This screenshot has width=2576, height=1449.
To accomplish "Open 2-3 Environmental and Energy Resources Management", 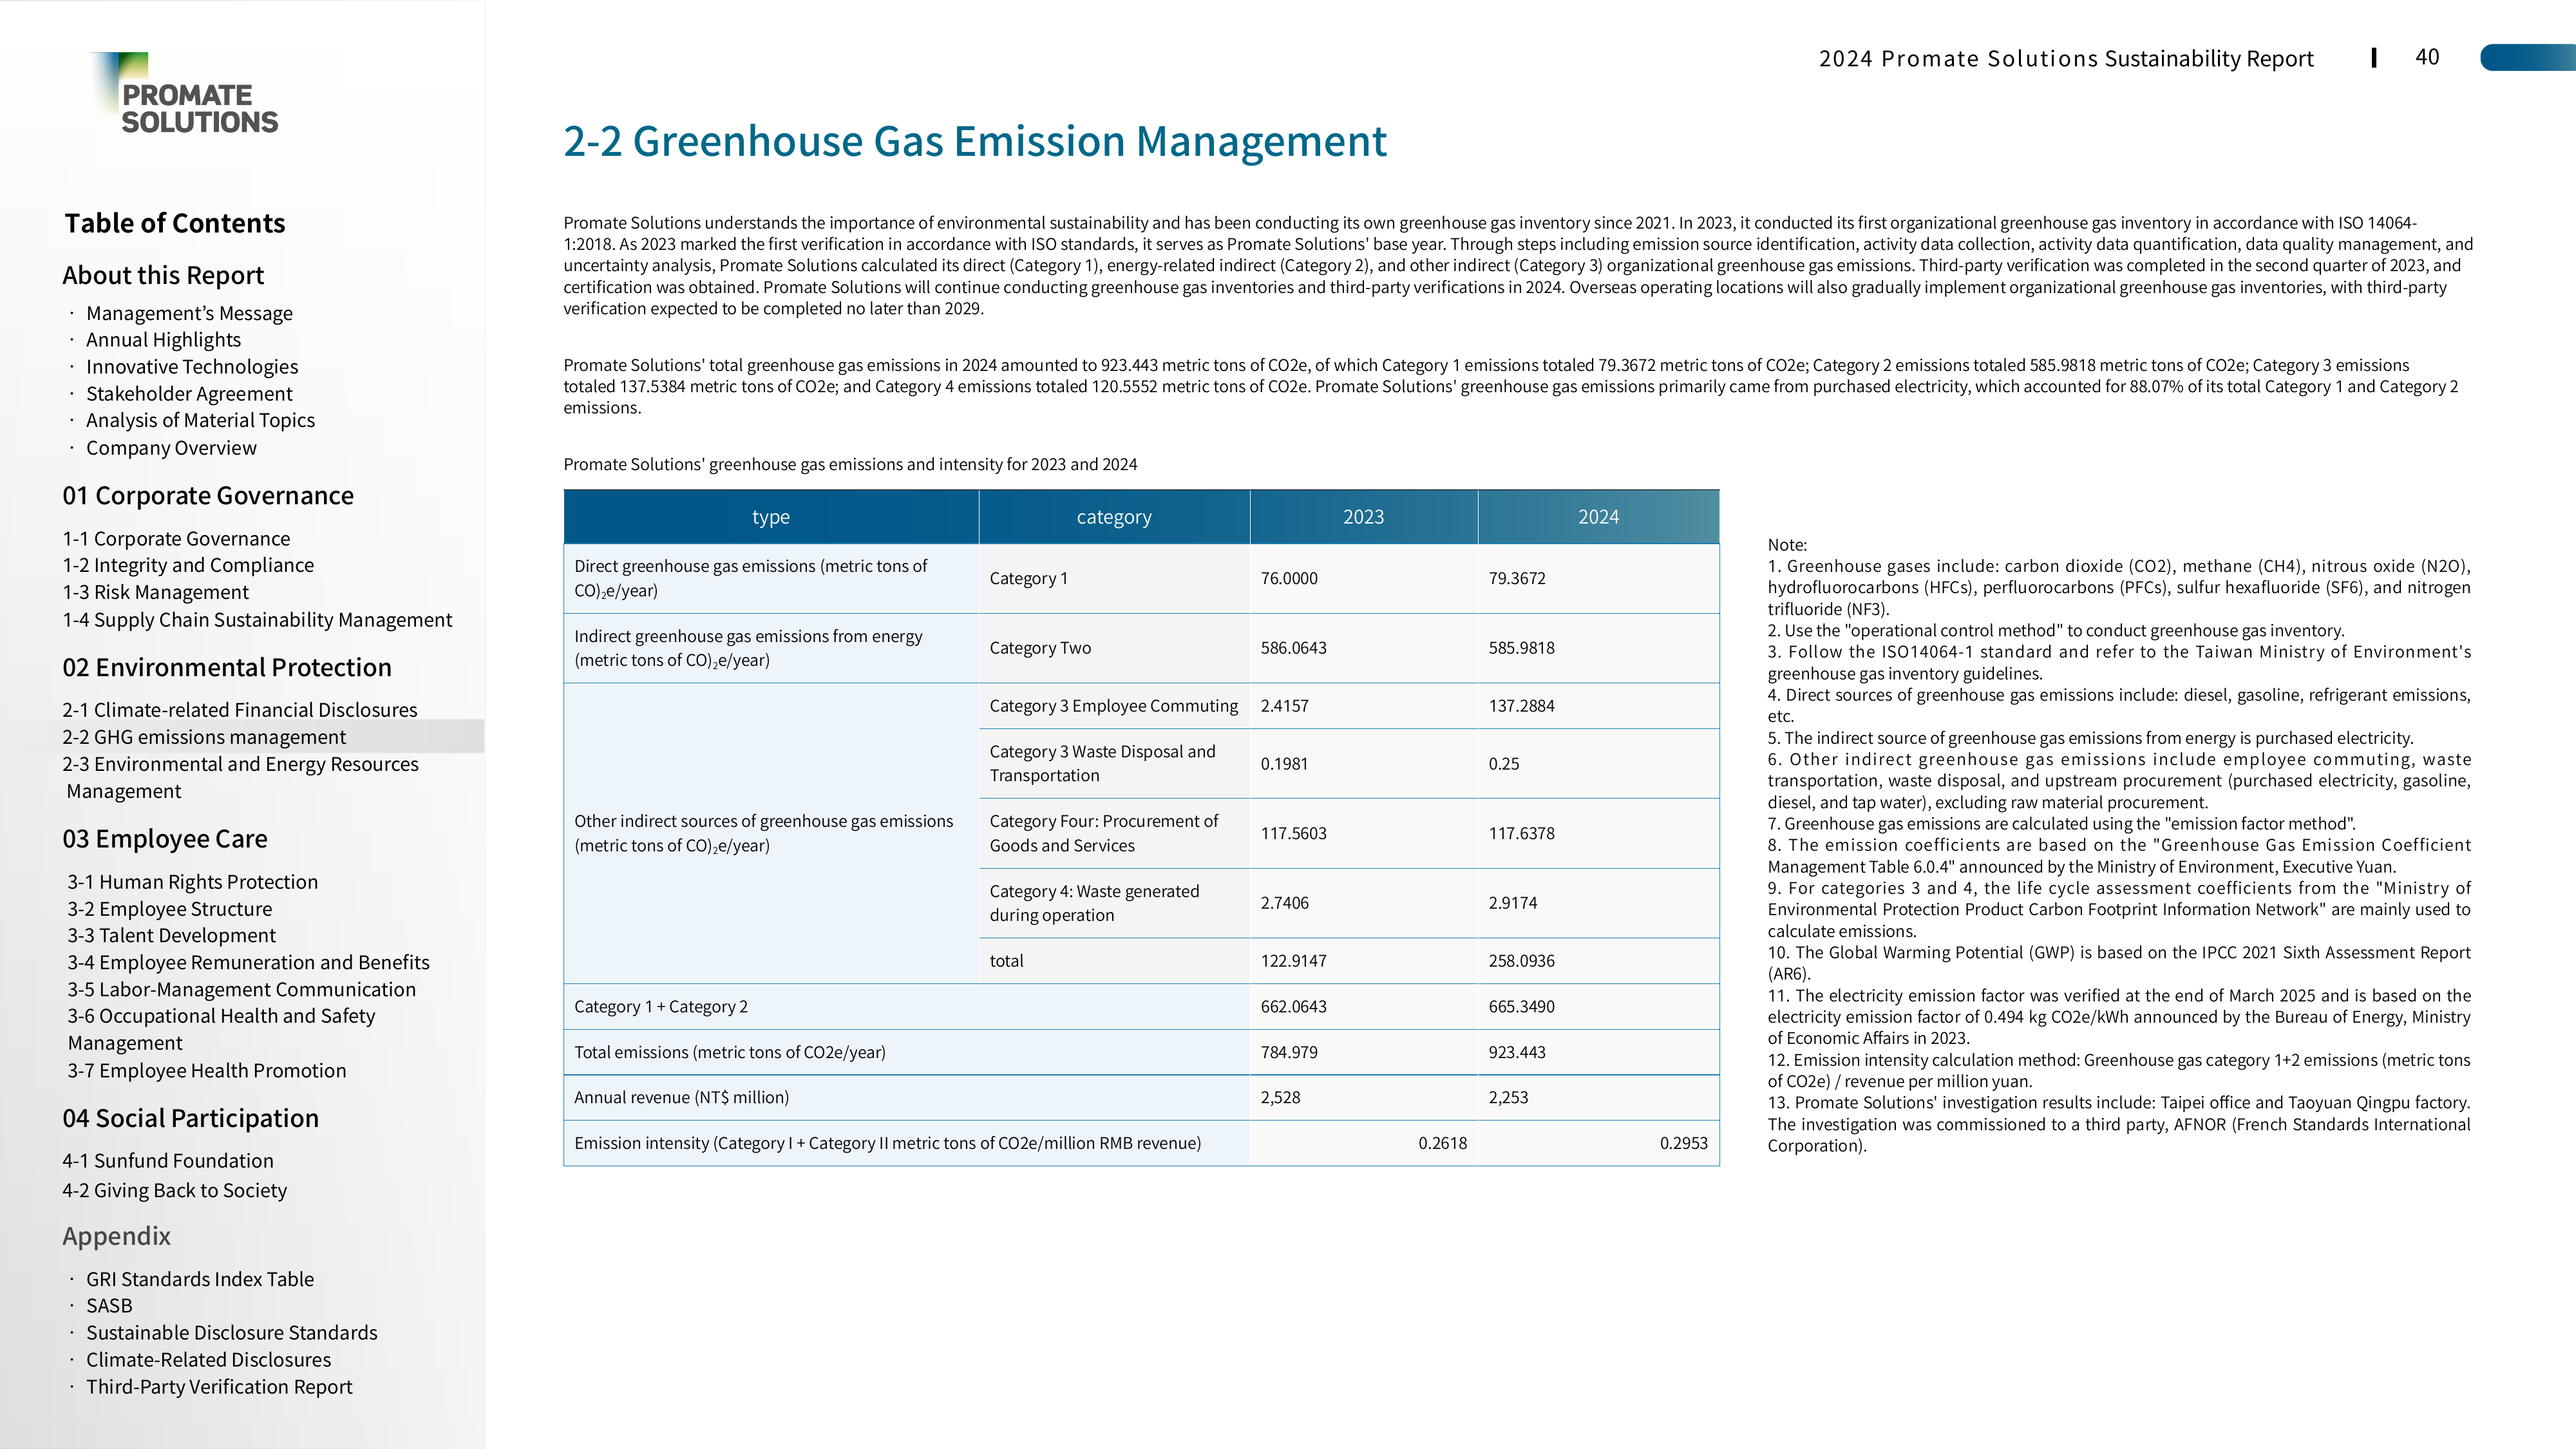I will click(x=240, y=777).
